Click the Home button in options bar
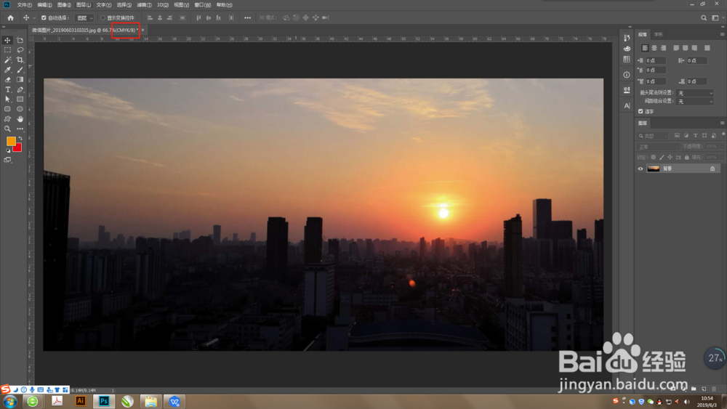This screenshot has height=409, width=727. tap(10, 18)
